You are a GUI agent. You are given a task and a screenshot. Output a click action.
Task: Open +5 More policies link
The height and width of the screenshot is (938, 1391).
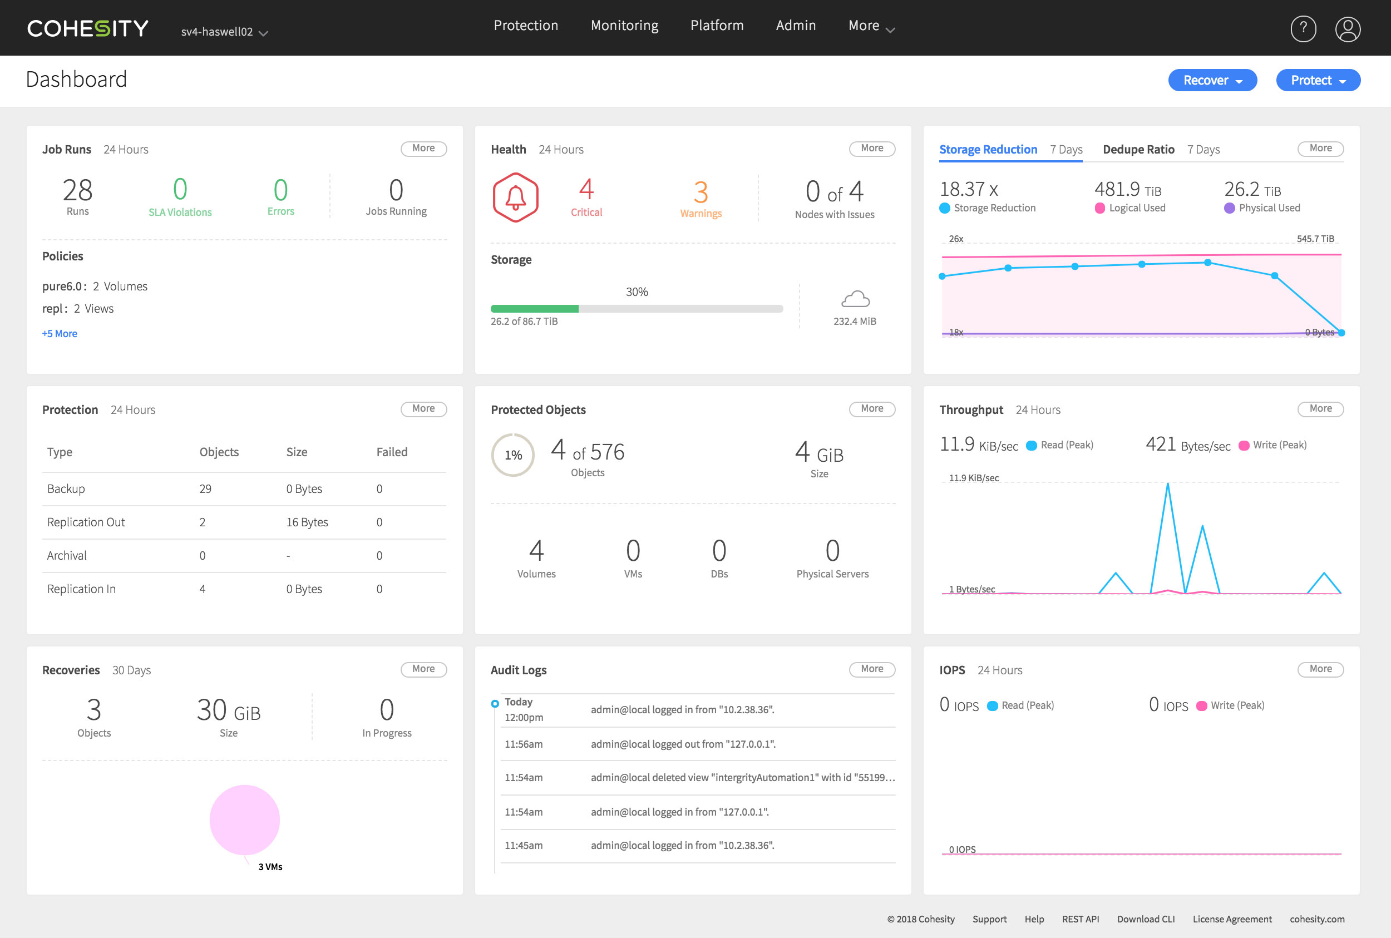click(x=59, y=333)
